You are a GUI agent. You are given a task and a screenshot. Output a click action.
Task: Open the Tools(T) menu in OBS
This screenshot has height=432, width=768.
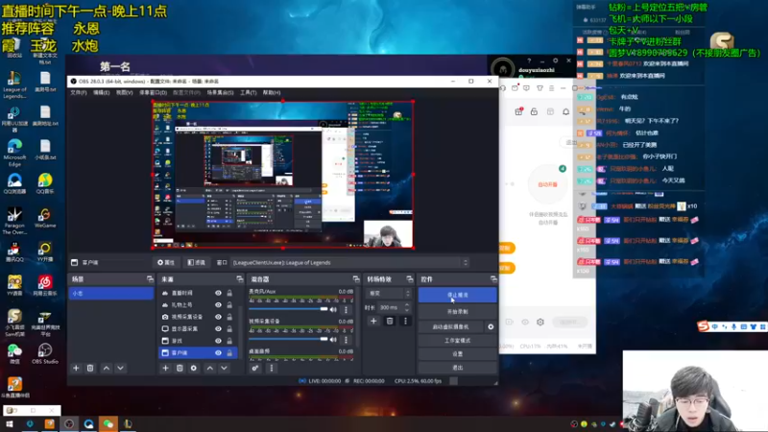point(249,92)
